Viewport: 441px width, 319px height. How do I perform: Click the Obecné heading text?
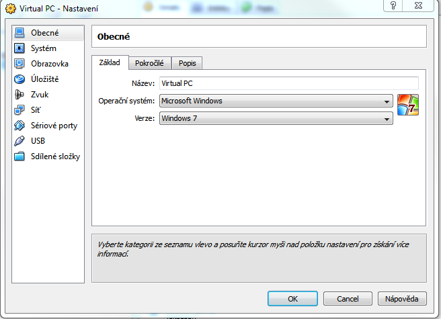pyautogui.click(x=114, y=36)
